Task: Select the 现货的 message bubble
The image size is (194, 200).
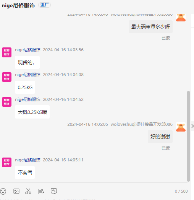Action: (27, 62)
